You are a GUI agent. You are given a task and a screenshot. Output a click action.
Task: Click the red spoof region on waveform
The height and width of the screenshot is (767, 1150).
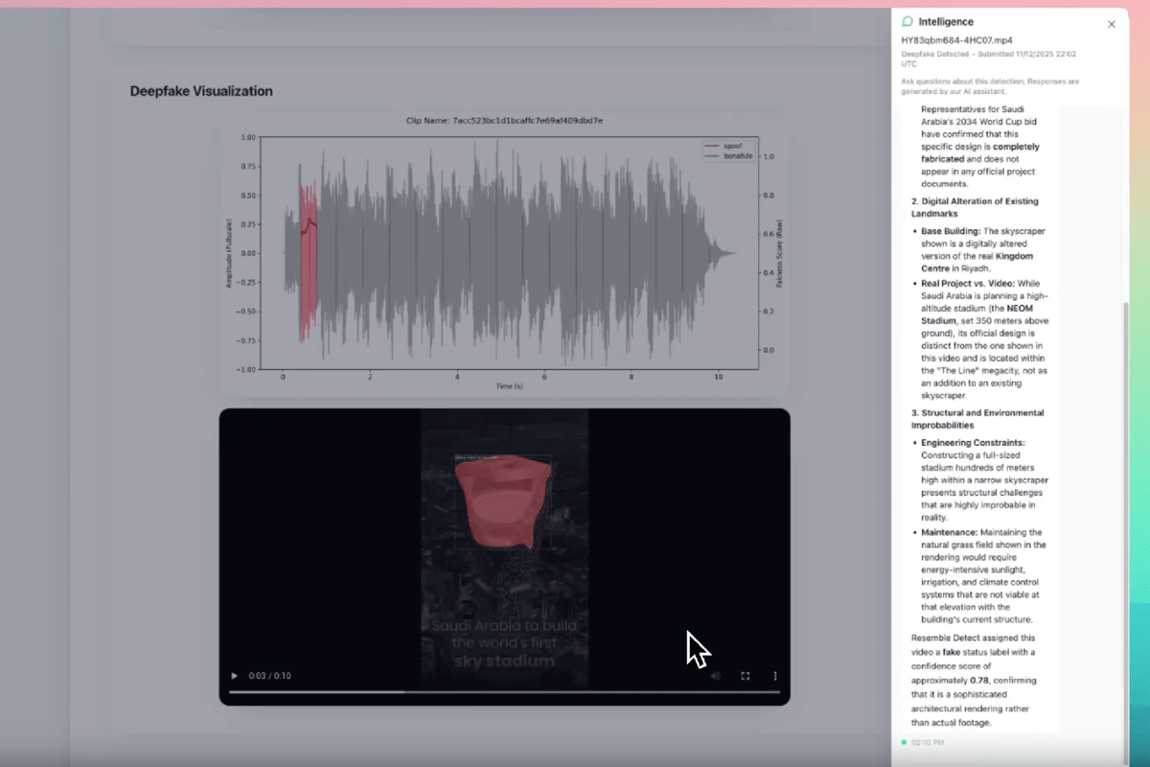tap(308, 259)
